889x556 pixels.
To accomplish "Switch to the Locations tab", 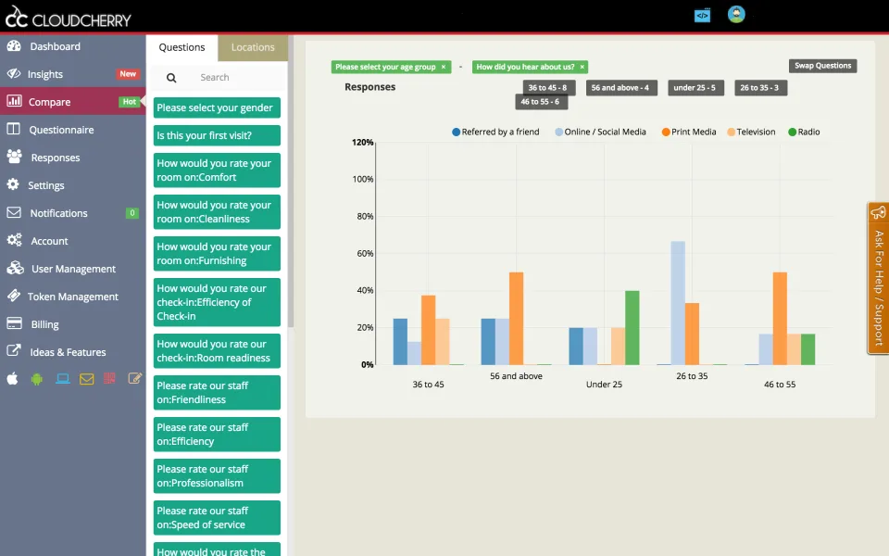I will click(x=253, y=47).
